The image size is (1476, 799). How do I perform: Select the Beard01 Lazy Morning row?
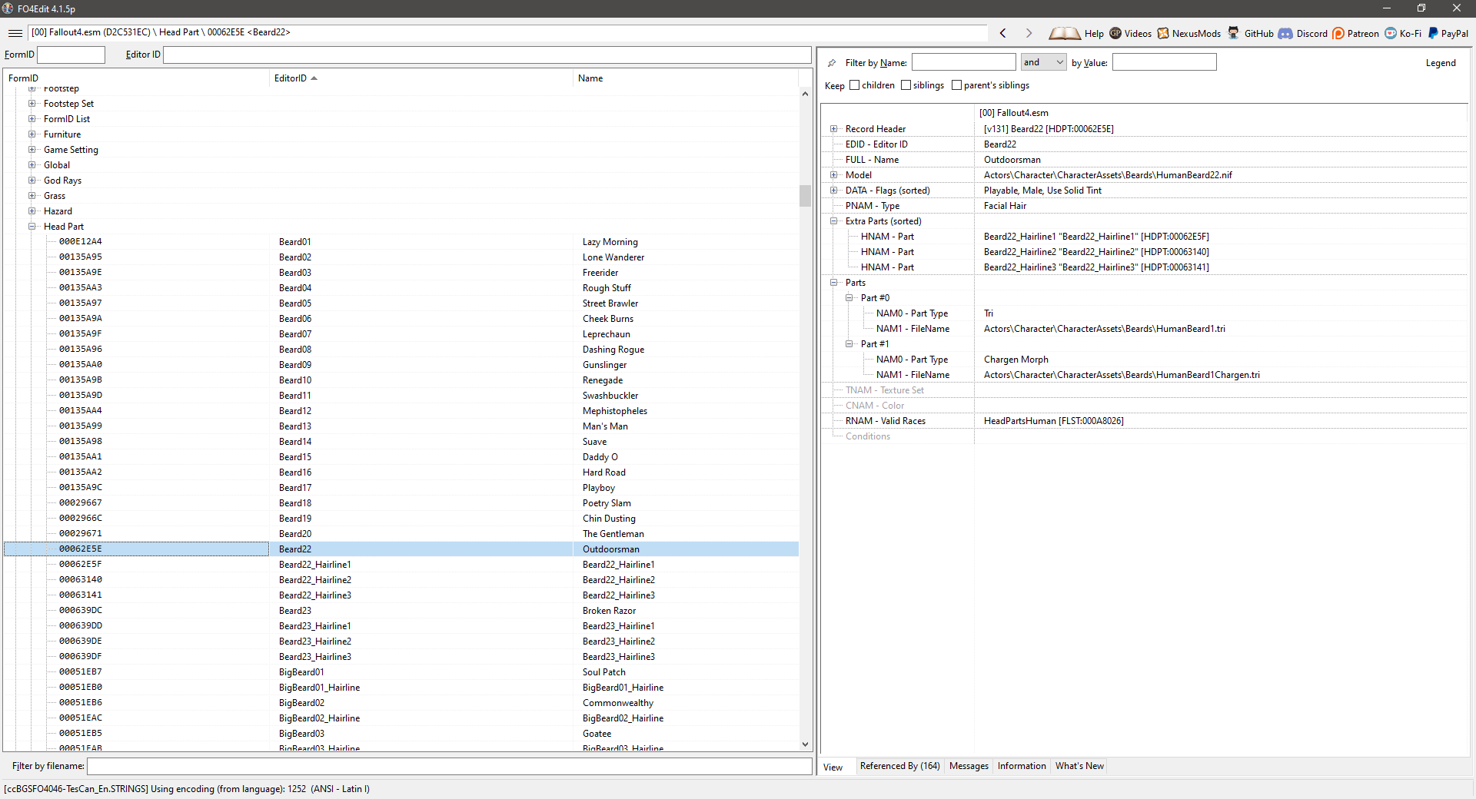401,242
